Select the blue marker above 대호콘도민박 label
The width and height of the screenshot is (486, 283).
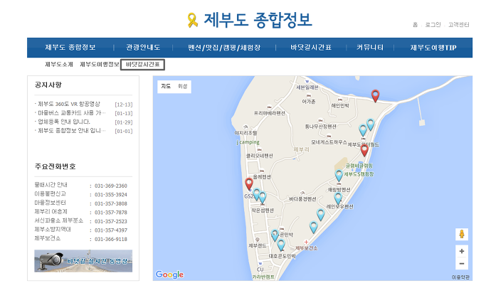click(x=281, y=245)
